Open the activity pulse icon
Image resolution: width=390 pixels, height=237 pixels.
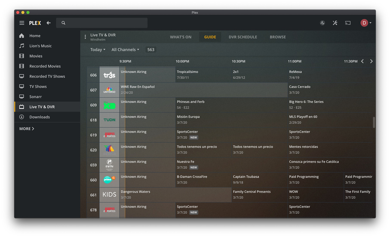(x=322, y=23)
